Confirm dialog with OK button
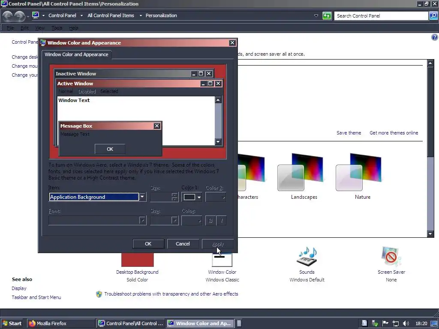Screen dimensions: 439x329 (x=148, y=244)
